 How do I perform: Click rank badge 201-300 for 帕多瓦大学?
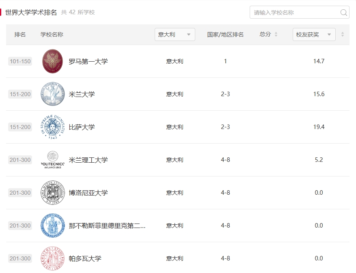(20, 258)
